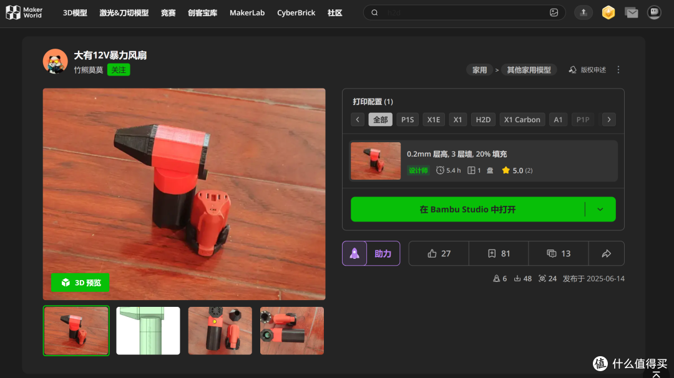Click the model title 大有12V暴力风扇
The width and height of the screenshot is (674, 378).
(x=110, y=56)
